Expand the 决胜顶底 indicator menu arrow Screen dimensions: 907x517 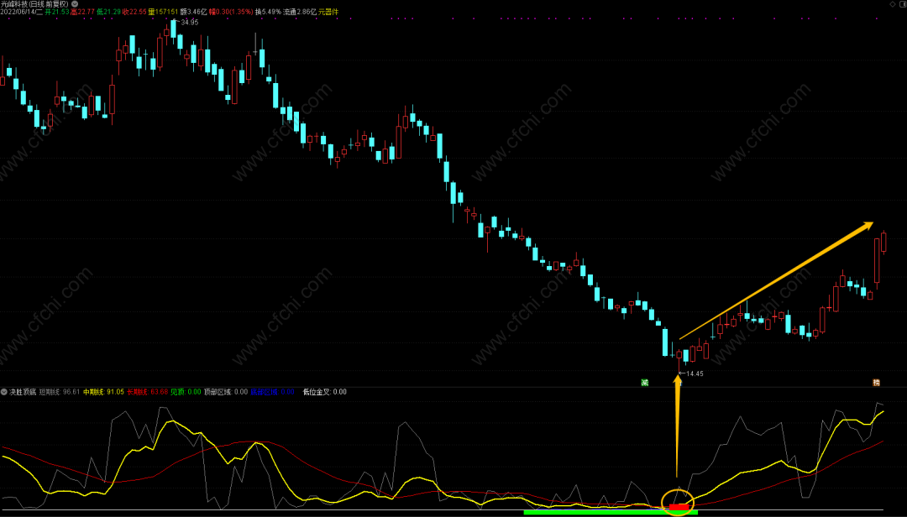(4, 391)
